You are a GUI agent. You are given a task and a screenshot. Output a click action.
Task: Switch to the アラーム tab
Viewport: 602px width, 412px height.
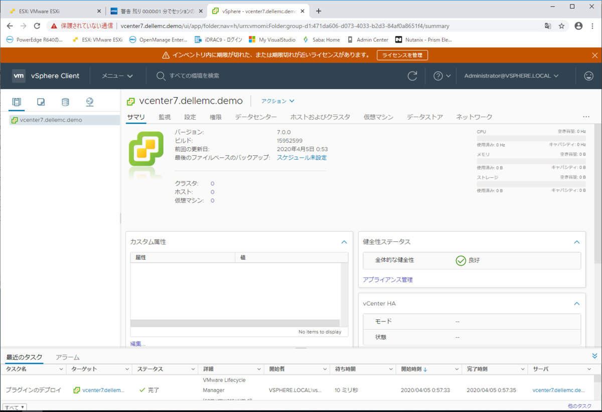(67, 357)
